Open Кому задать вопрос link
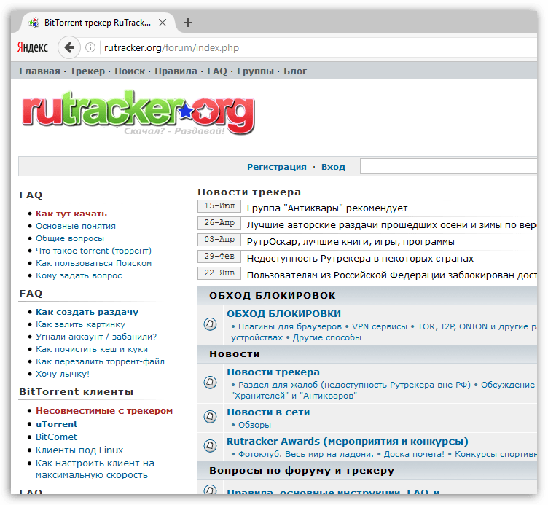 pyautogui.click(x=79, y=275)
